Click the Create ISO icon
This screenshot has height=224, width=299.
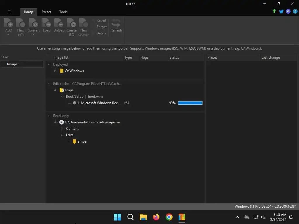pos(72,23)
